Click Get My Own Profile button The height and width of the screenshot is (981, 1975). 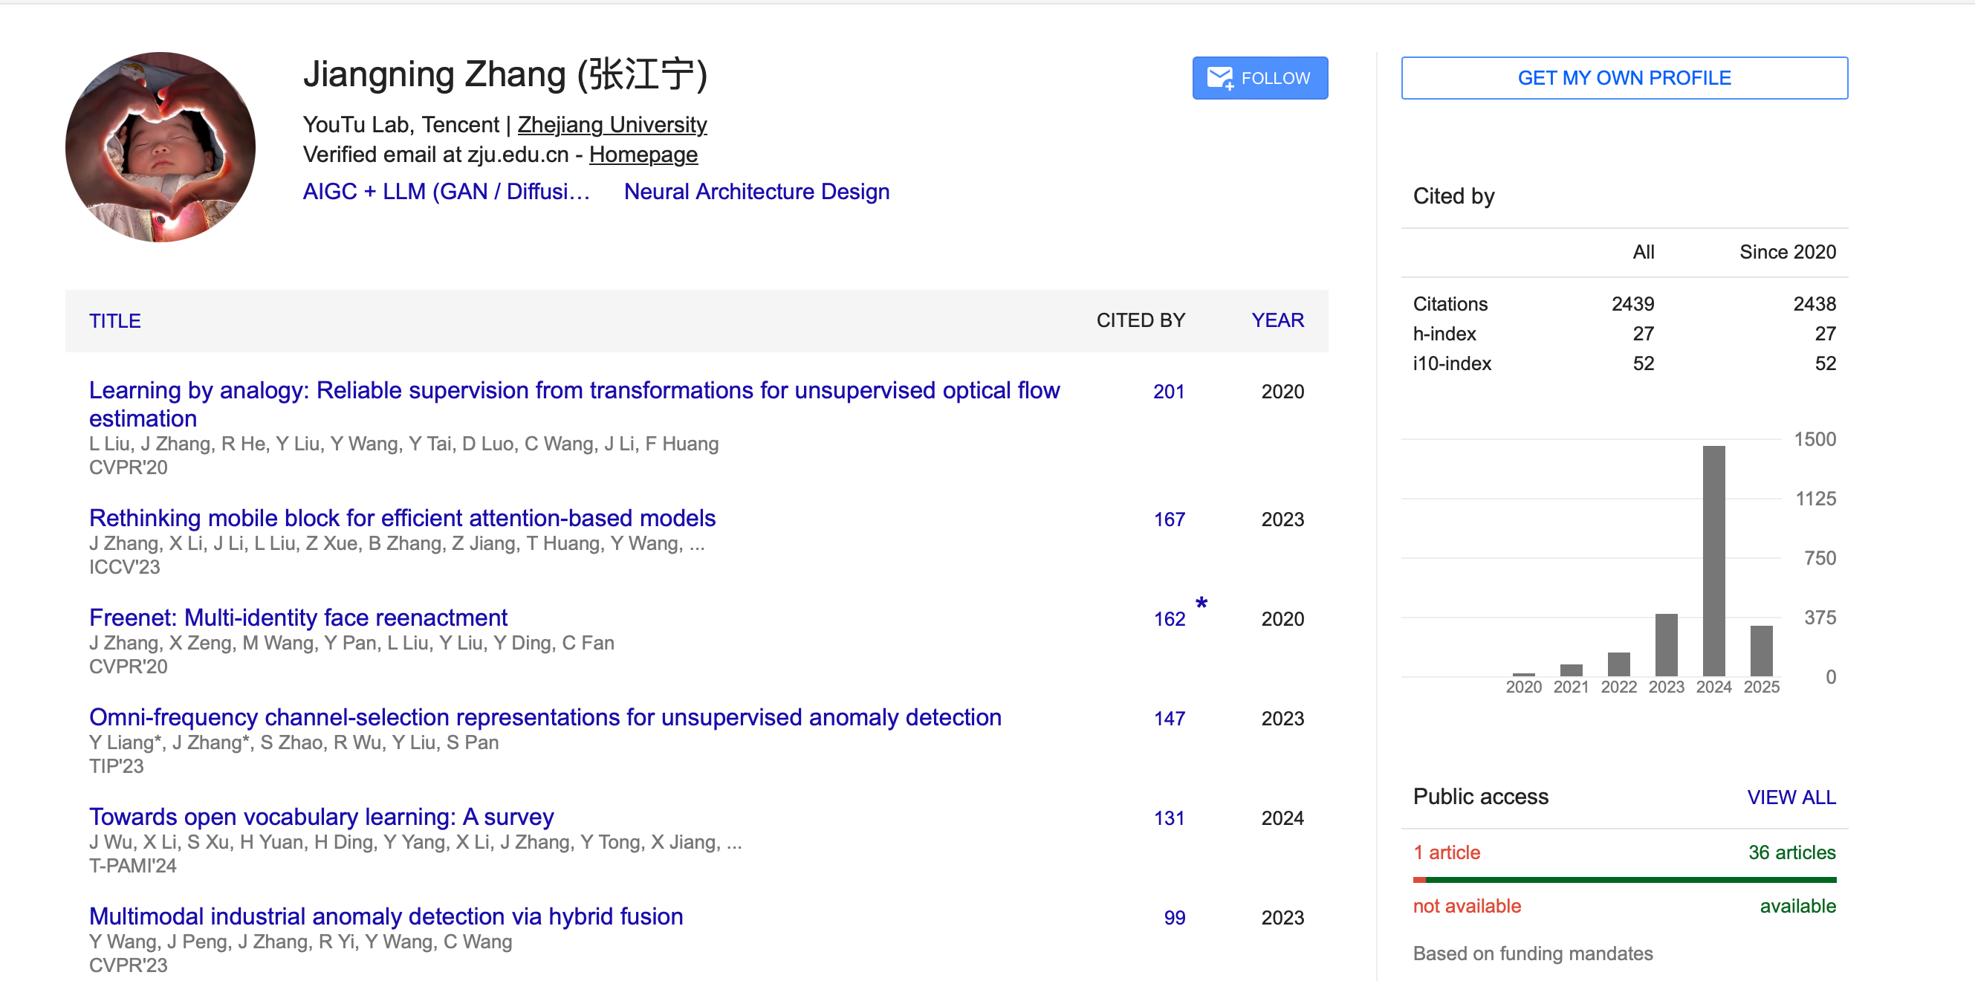point(1624,78)
